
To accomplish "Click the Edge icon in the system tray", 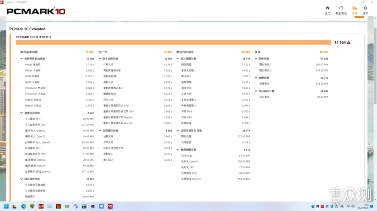I will tap(313, 206).
